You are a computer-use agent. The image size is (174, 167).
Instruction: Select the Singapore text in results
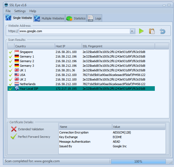(x=26, y=52)
